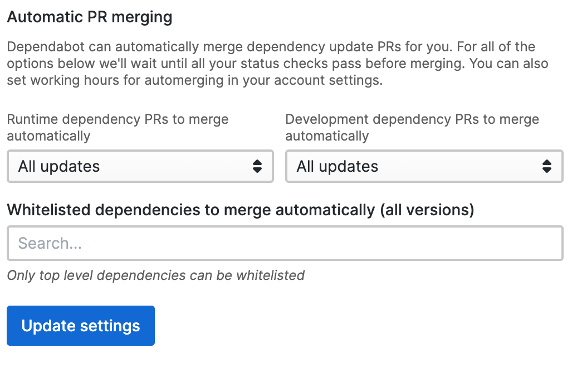
Task: Open the Runtime dependency PRs dropdown
Action: point(139,166)
